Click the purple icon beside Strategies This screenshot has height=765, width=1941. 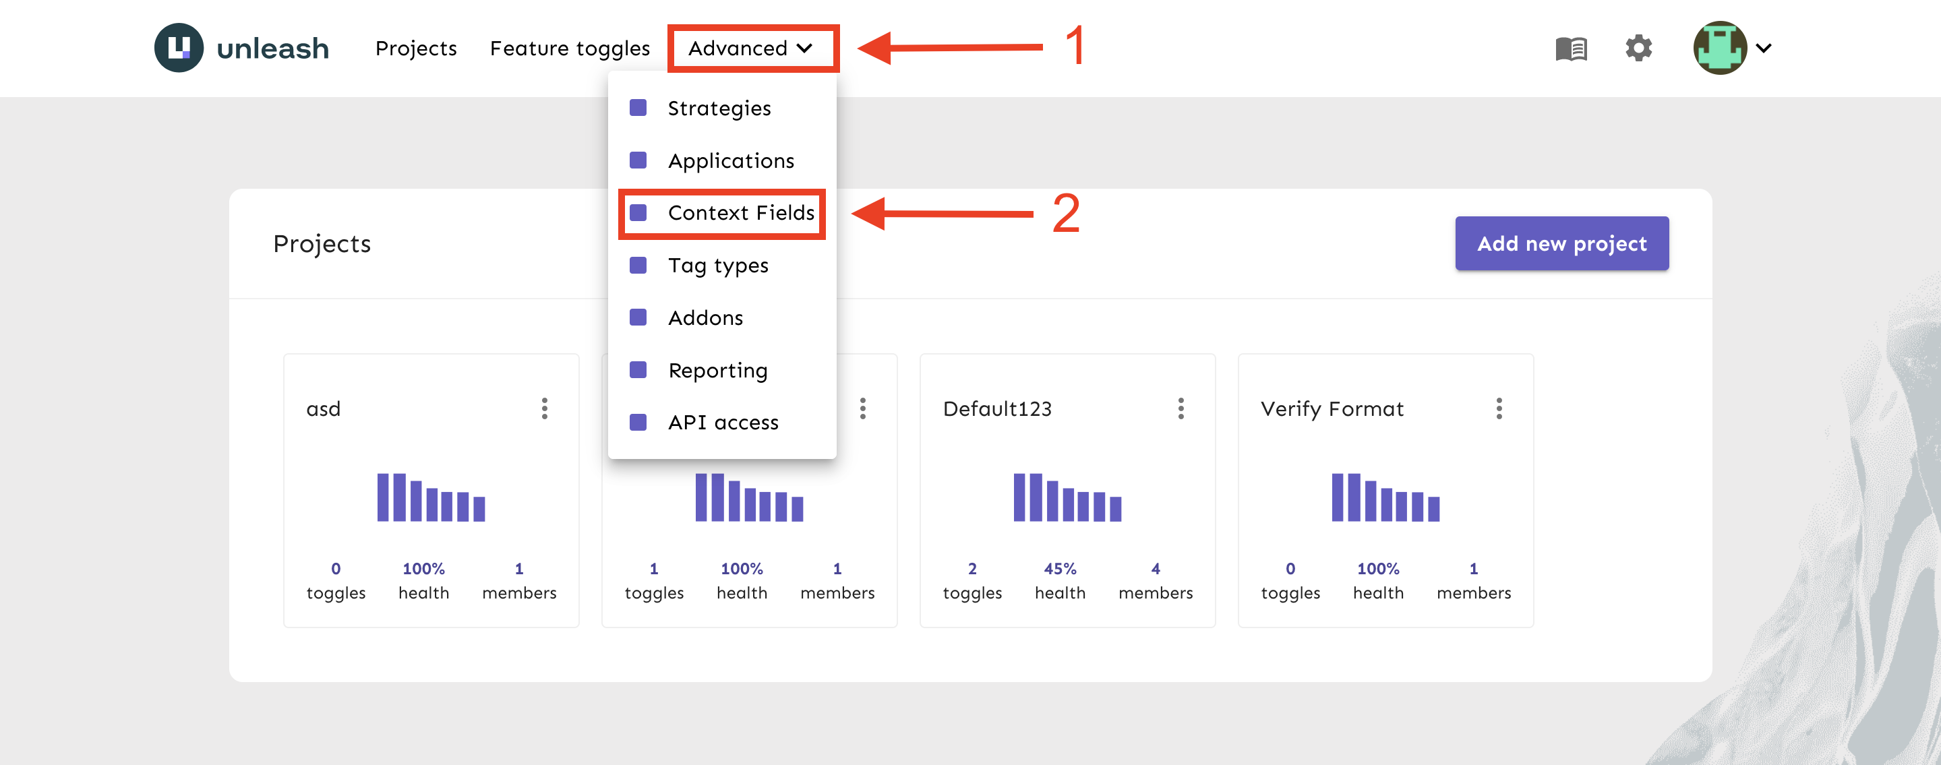coord(638,108)
